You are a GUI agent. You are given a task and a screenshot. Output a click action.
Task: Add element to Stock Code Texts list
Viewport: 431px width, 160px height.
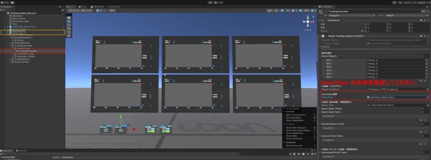tap(420, 120)
